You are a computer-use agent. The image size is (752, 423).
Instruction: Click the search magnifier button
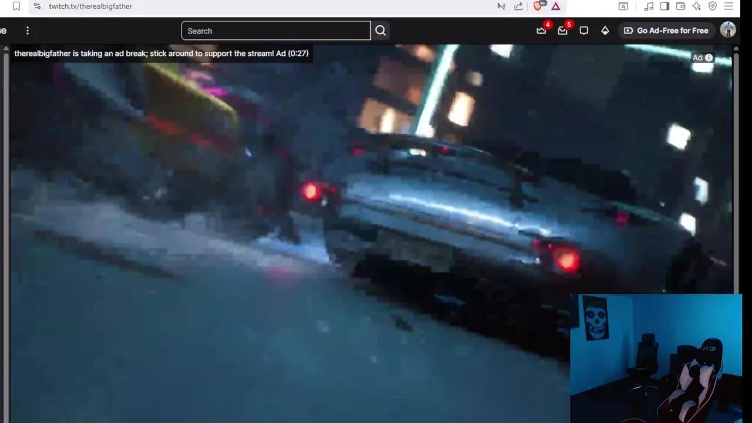[381, 31]
